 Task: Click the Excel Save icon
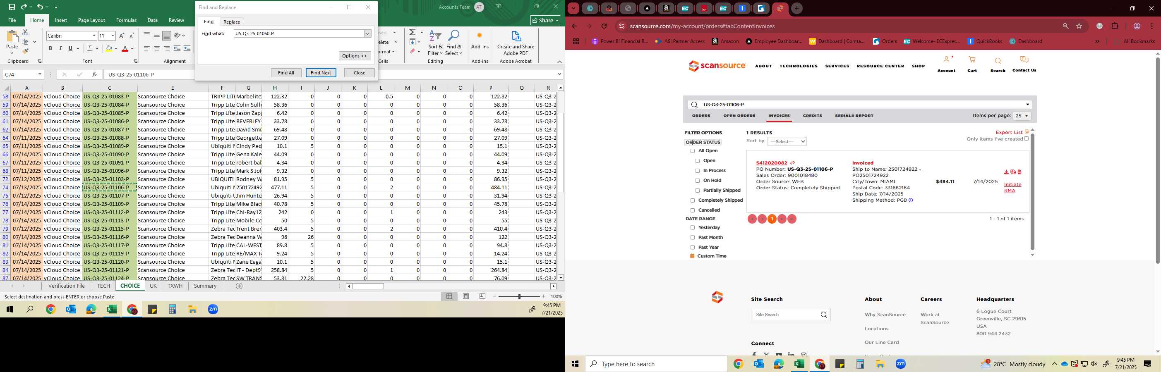coord(12,7)
